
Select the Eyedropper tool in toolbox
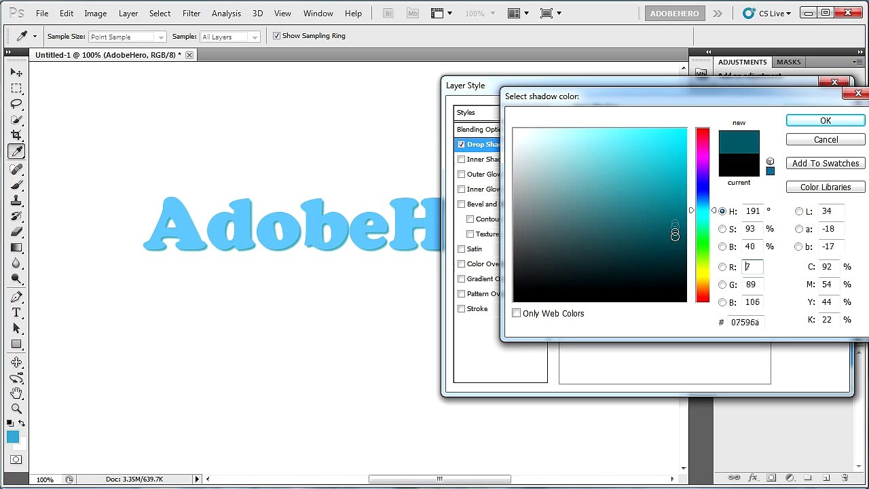(16, 151)
